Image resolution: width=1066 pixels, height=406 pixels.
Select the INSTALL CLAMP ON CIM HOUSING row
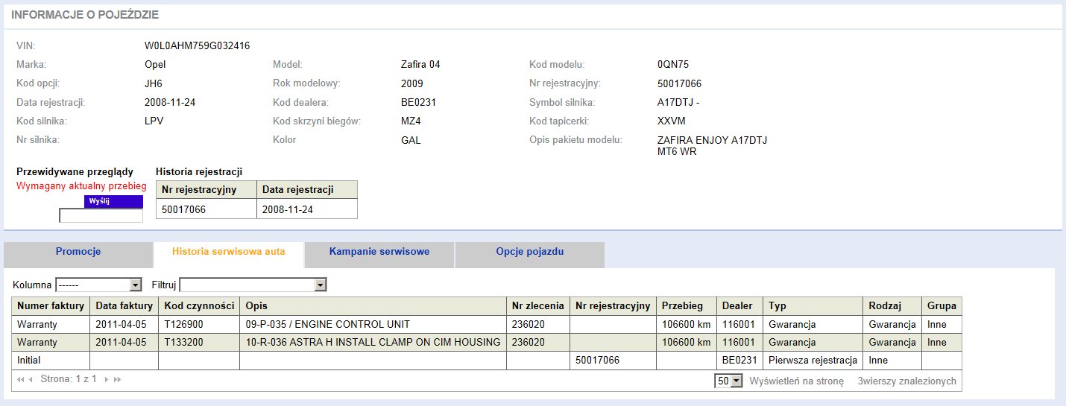pyautogui.click(x=487, y=343)
